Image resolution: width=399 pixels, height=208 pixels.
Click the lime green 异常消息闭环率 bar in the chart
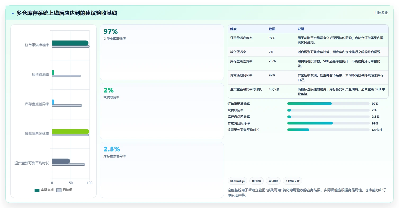point(71,132)
